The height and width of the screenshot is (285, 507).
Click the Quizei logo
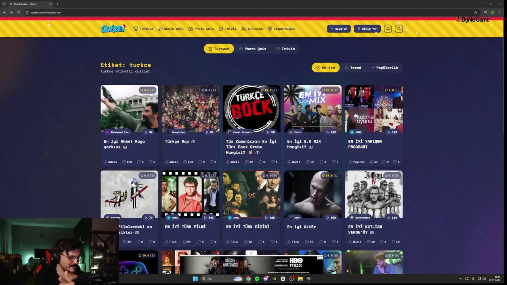113,28
